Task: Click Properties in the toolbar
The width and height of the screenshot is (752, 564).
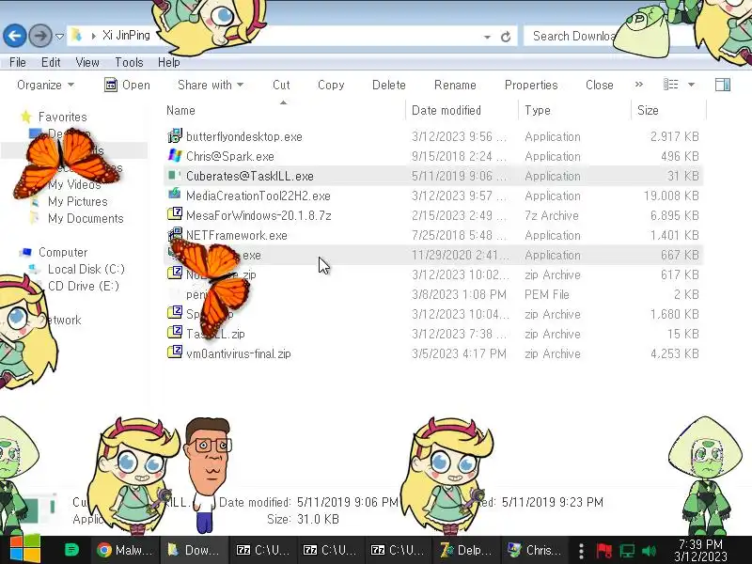Action: tap(531, 85)
